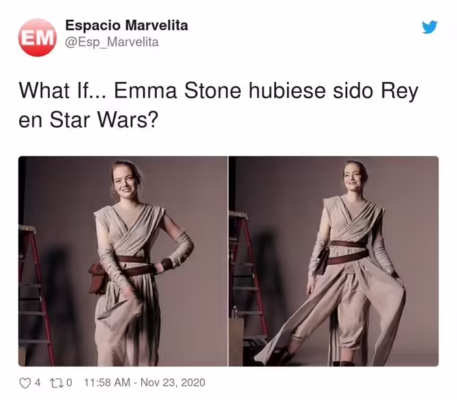Click the retweet count number 0
The width and height of the screenshot is (457, 400).
point(69,382)
